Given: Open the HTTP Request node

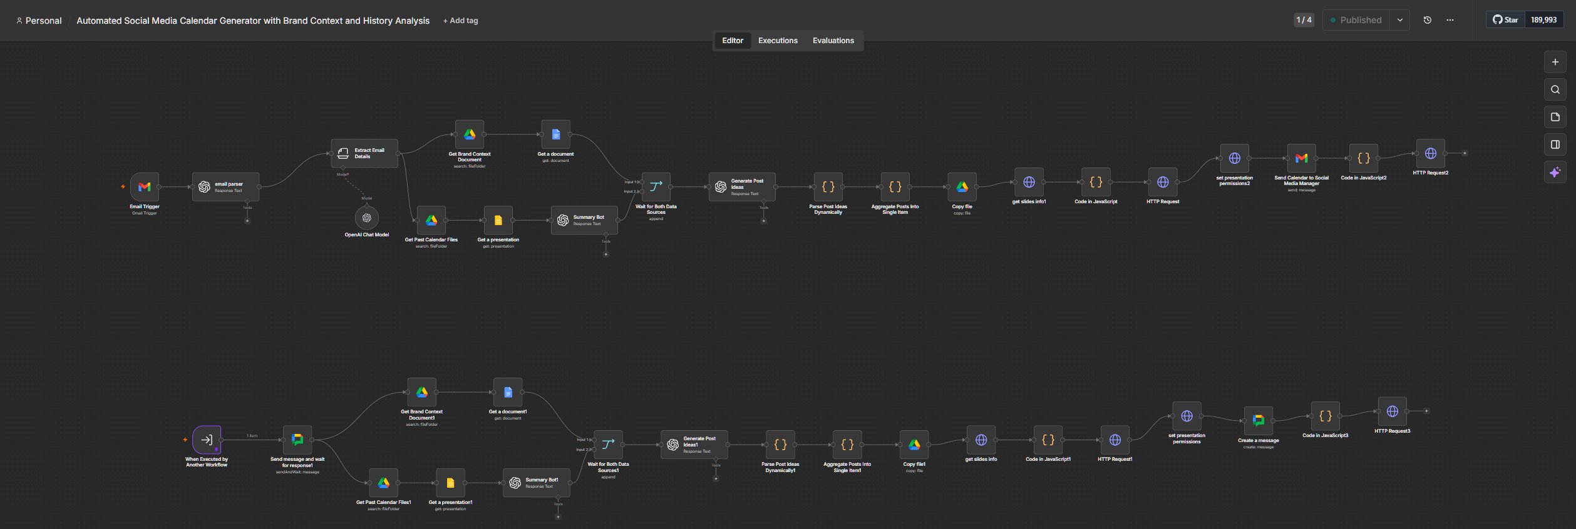Looking at the screenshot, I should coord(1163,182).
